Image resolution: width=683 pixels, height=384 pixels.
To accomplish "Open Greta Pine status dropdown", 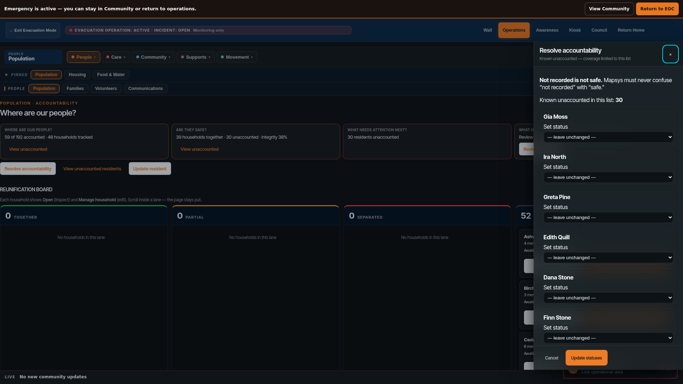I will pos(608,218).
